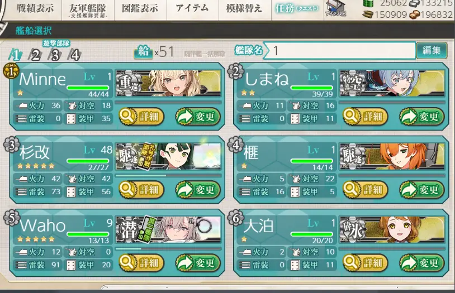
Task: Click the destroyer type icon for 榧
Action: 352,157
